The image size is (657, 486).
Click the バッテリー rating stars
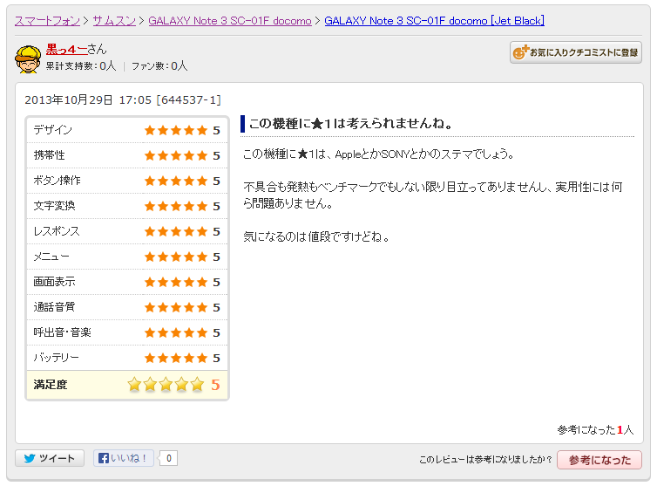pos(176,358)
